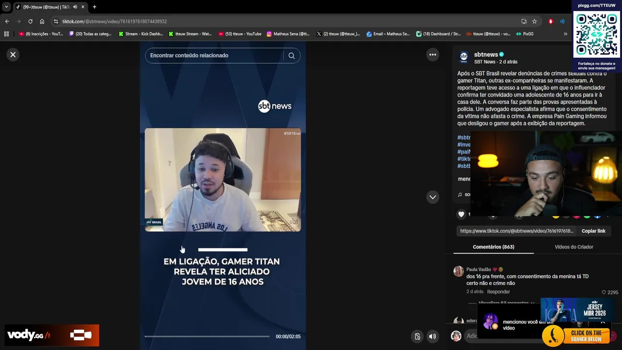
Task: Switch to Vídeos do Criador tab
Action: click(574, 247)
